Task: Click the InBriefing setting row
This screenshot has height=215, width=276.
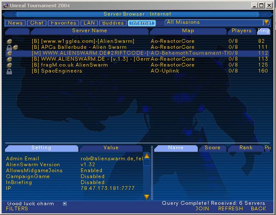Action: tap(74, 183)
